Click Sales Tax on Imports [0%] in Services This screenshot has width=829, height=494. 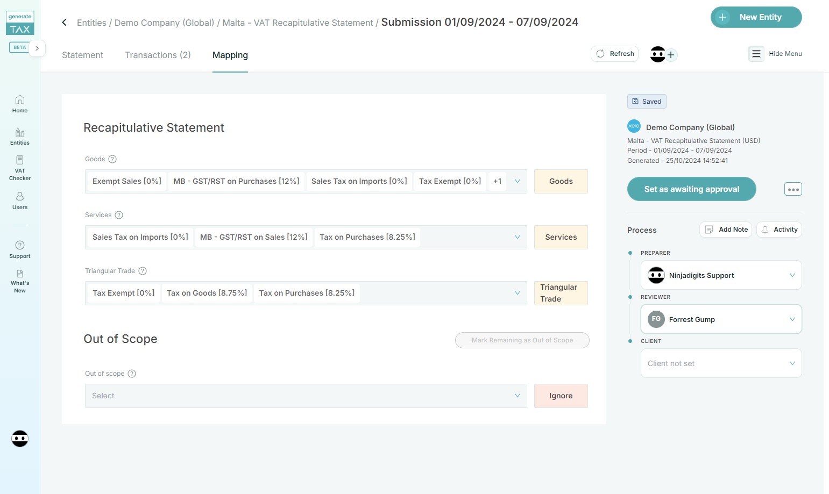140,237
